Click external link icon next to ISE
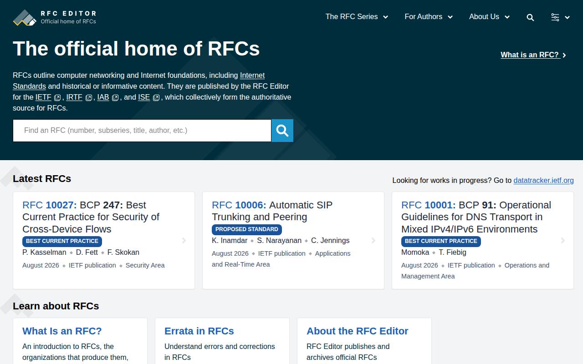The width and height of the screenshot is (583, 364). 156,97
